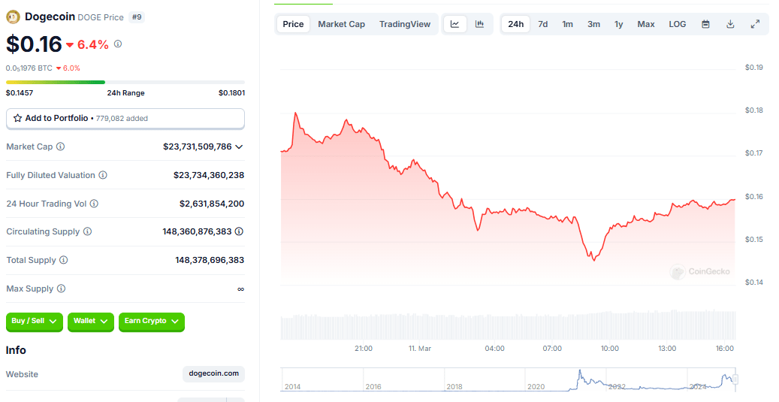Toggle the LOG scale option

(677, 24)
